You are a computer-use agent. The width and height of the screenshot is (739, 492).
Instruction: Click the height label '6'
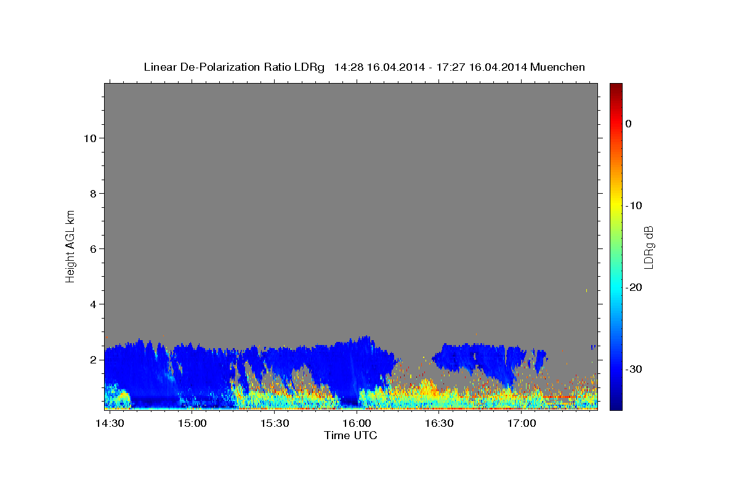pyautogui.click(x=93, y=249)
